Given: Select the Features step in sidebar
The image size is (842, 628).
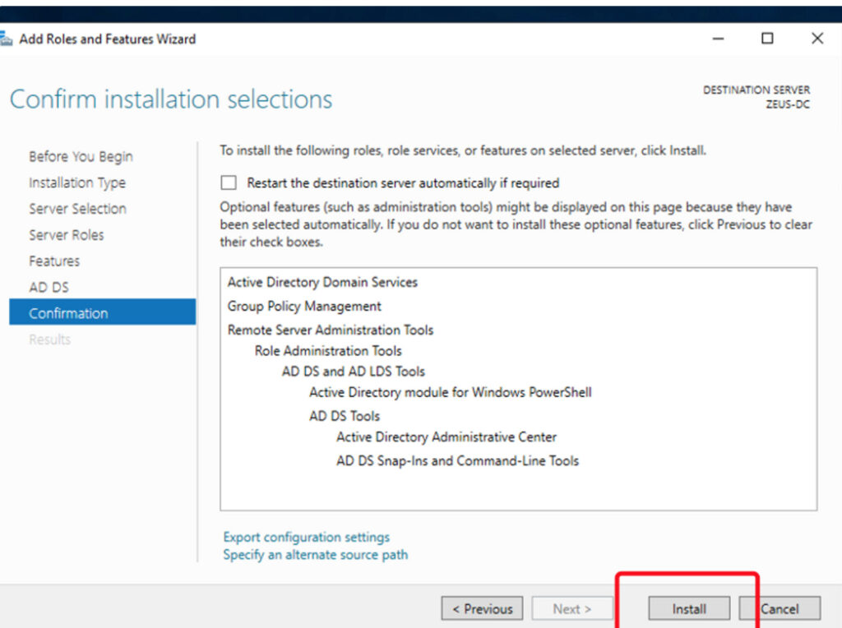Looking at the screenshot, I should tap(54, 261).
